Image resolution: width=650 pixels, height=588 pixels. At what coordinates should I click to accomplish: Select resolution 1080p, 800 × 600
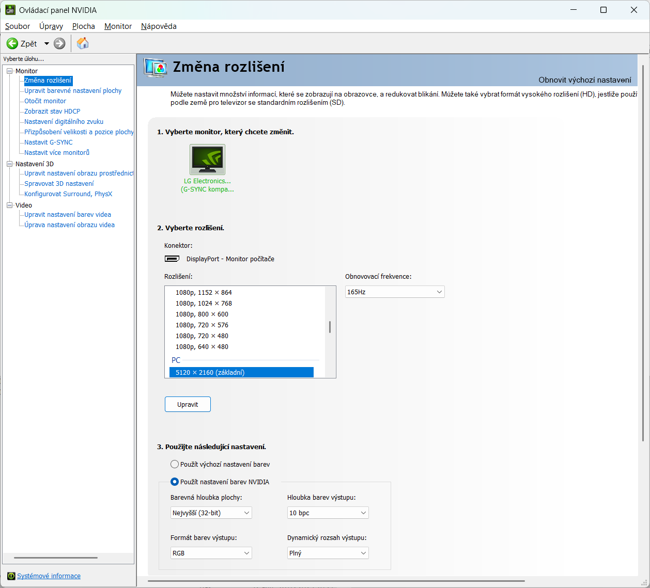202,314
